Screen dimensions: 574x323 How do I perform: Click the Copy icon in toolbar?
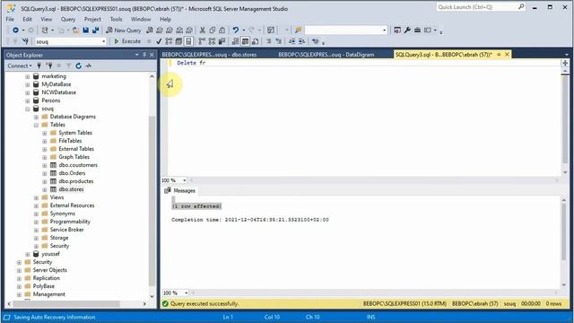coord(212,30)
